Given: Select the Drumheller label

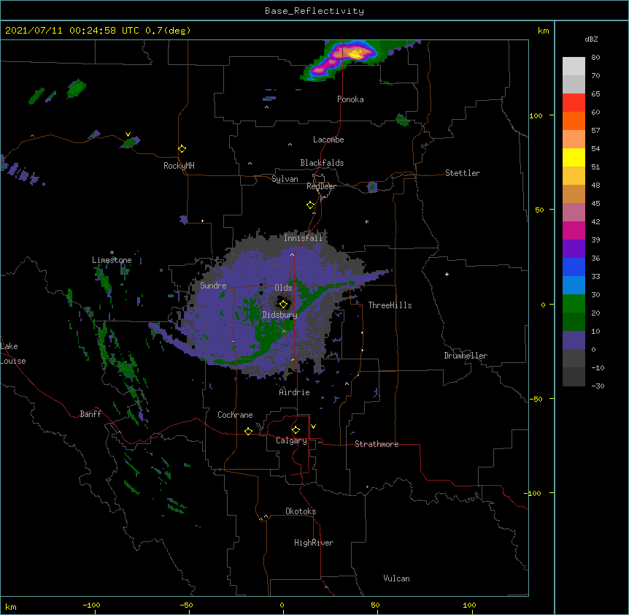Looking at the screenshot, I should 466,356.
